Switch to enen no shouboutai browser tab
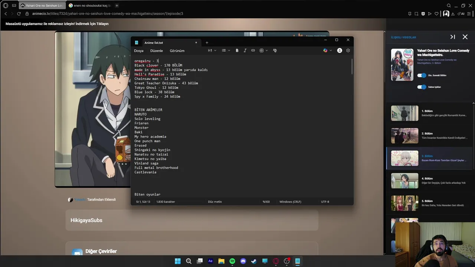 90,6
